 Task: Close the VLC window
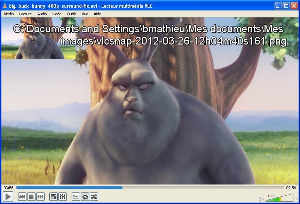pos(294,6)
